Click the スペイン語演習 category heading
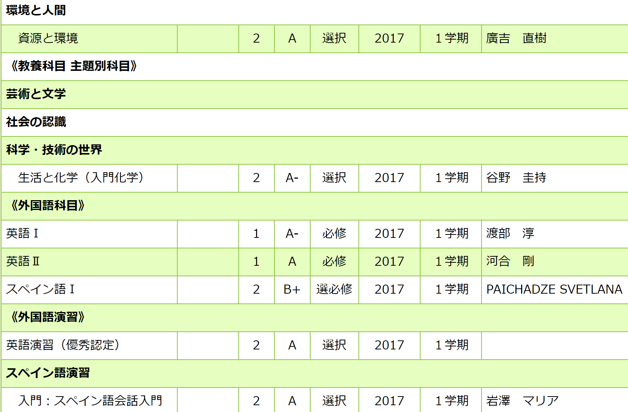This screenshot has width=628, height=412. [48, 373]
